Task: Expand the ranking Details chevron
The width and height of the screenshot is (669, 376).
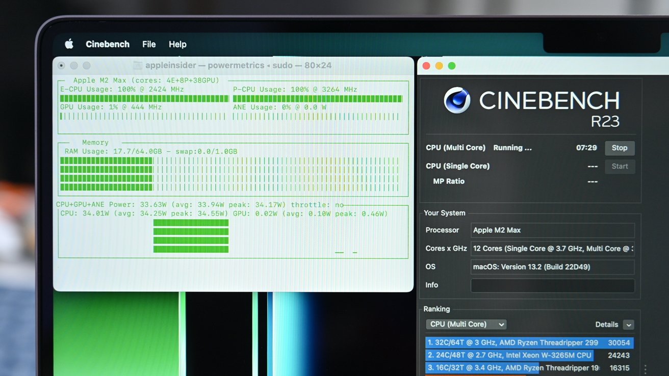Action: [x=629, y=325]
